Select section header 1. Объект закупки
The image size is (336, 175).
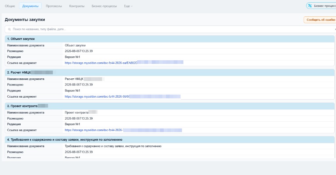click(x=170, y=39)
